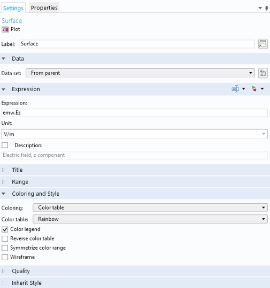The image size is (270, 288).
Task: Click the Plot icon under Surface
Action: tap(5, 29)
